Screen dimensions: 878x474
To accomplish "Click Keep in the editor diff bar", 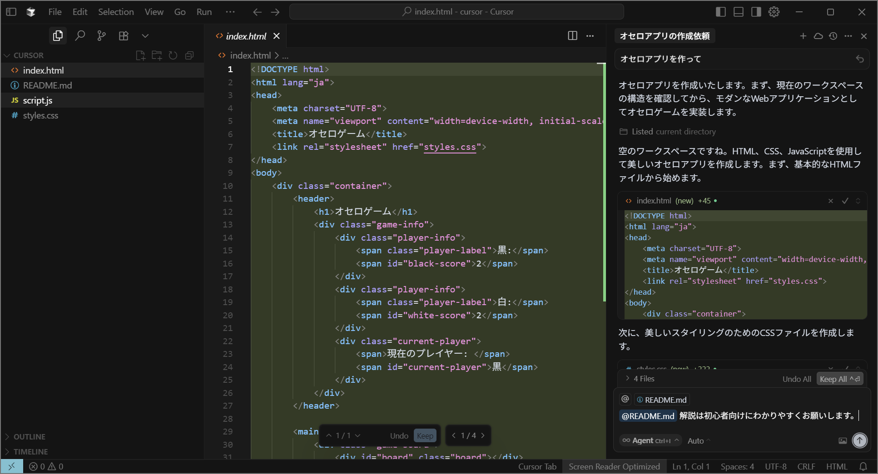I will coord(425,436).
